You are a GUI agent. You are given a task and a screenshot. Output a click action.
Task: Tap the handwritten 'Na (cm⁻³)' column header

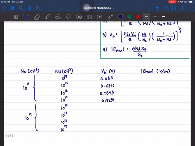[30, 71]
